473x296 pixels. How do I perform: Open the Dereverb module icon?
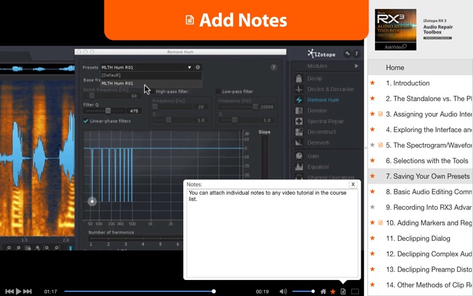pos(299,143)
